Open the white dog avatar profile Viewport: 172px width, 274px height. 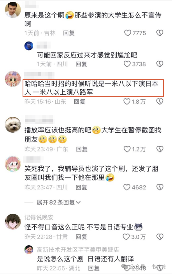point(13,125)
